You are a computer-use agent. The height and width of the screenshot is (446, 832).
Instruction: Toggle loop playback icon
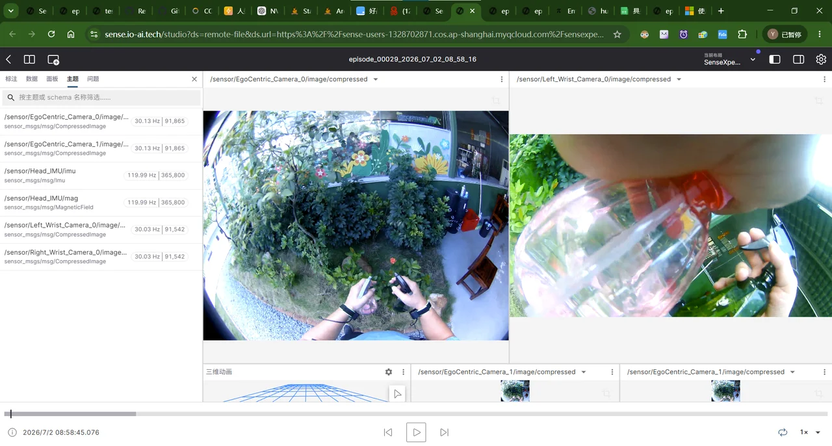pyautogui.click(x=783, y=432)
